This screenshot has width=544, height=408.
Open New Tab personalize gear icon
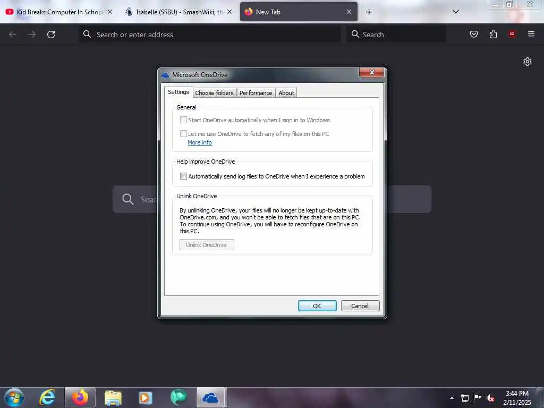[x=528, y=62]
